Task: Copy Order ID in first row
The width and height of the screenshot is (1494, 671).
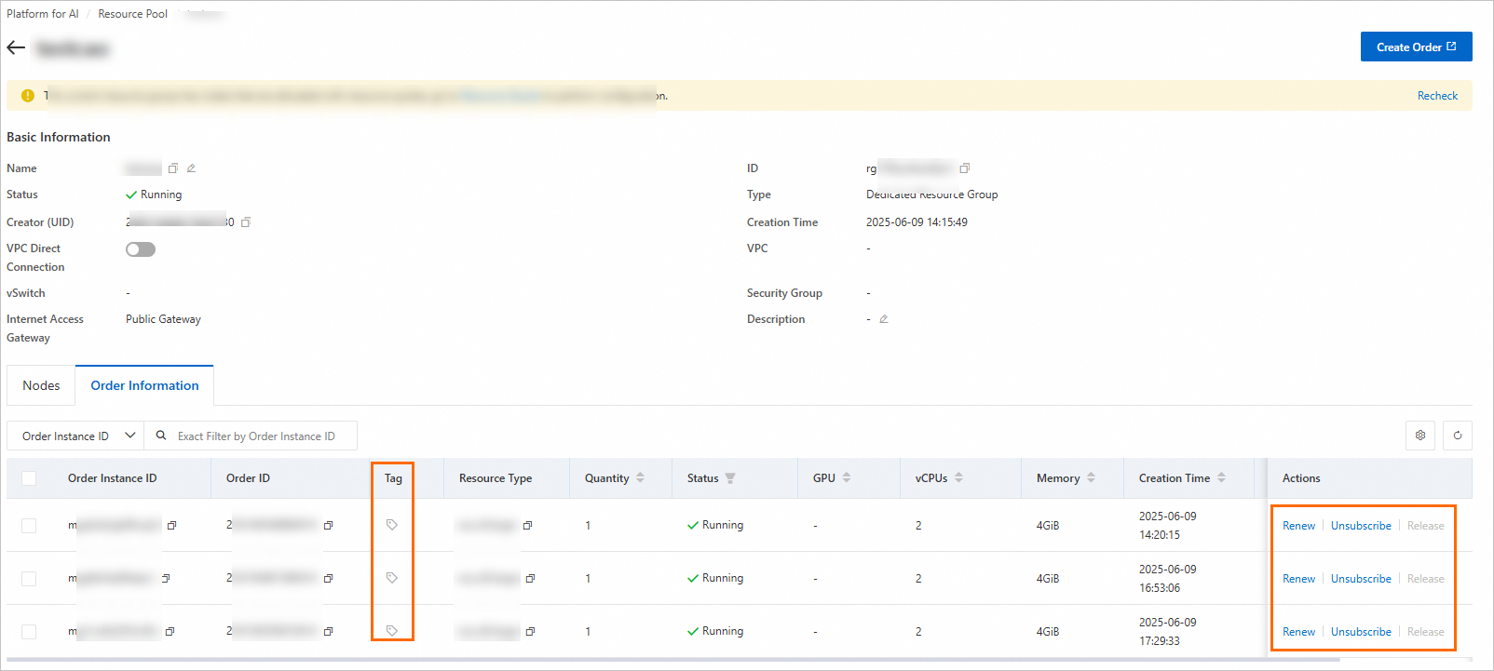Action: 328,526
